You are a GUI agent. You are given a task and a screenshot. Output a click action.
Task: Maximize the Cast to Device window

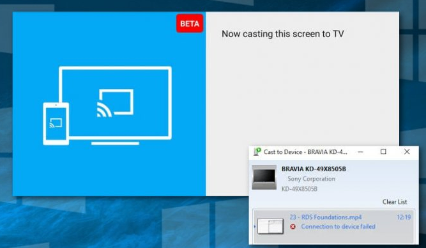(x=383, y=151)
